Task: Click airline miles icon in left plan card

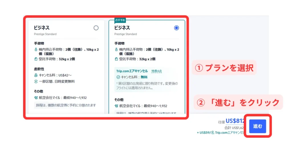Action: point(36,98)
